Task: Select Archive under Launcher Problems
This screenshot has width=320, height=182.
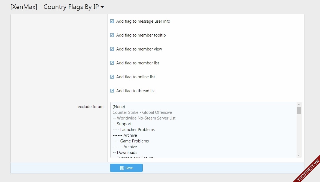Action: pos(130,135)
